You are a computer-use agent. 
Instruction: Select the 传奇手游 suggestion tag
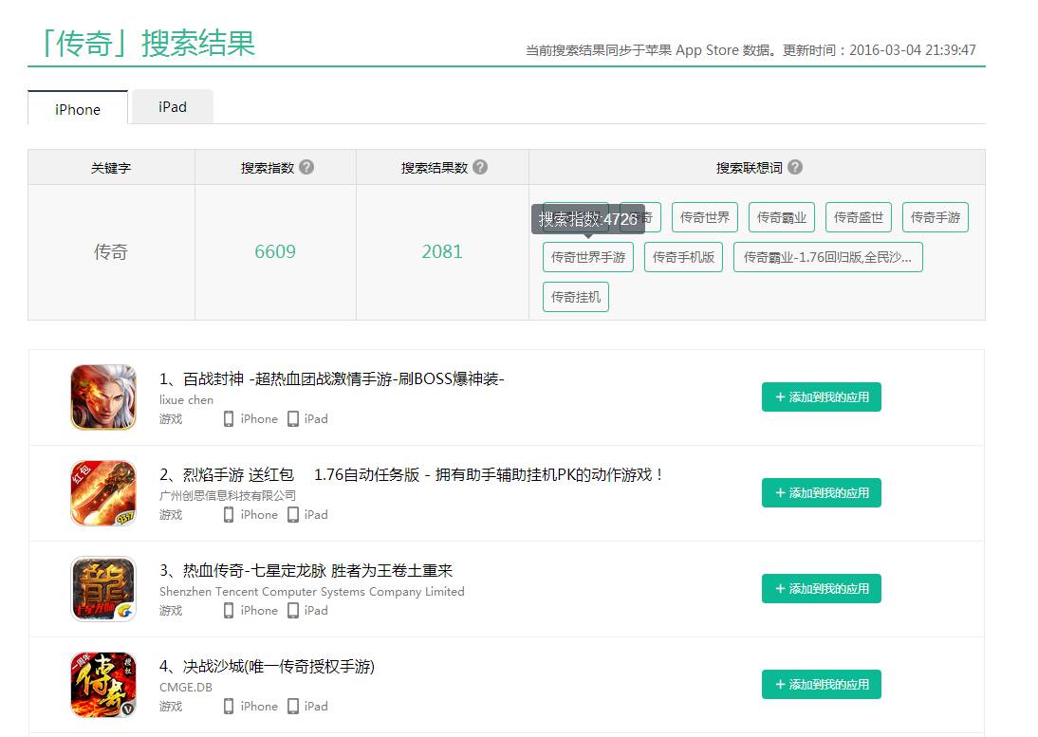(936, 217)
